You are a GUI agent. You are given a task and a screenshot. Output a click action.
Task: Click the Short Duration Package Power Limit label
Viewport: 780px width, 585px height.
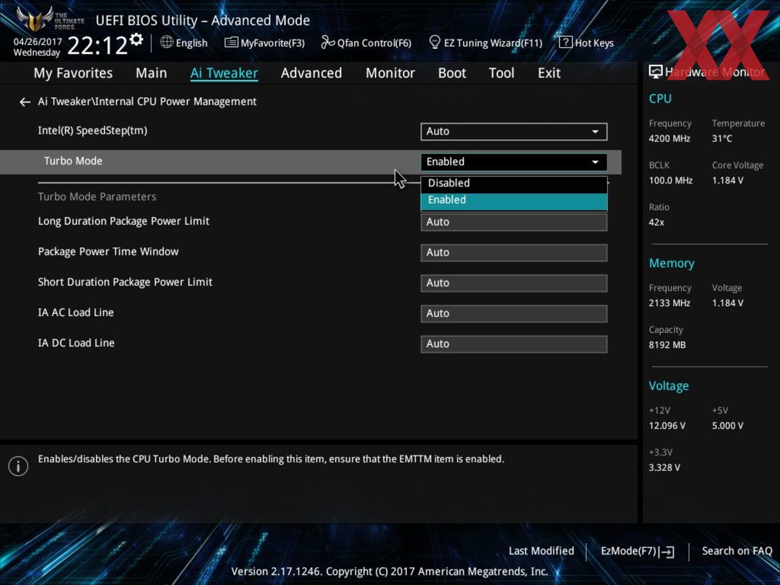click(x=125, y=282)
